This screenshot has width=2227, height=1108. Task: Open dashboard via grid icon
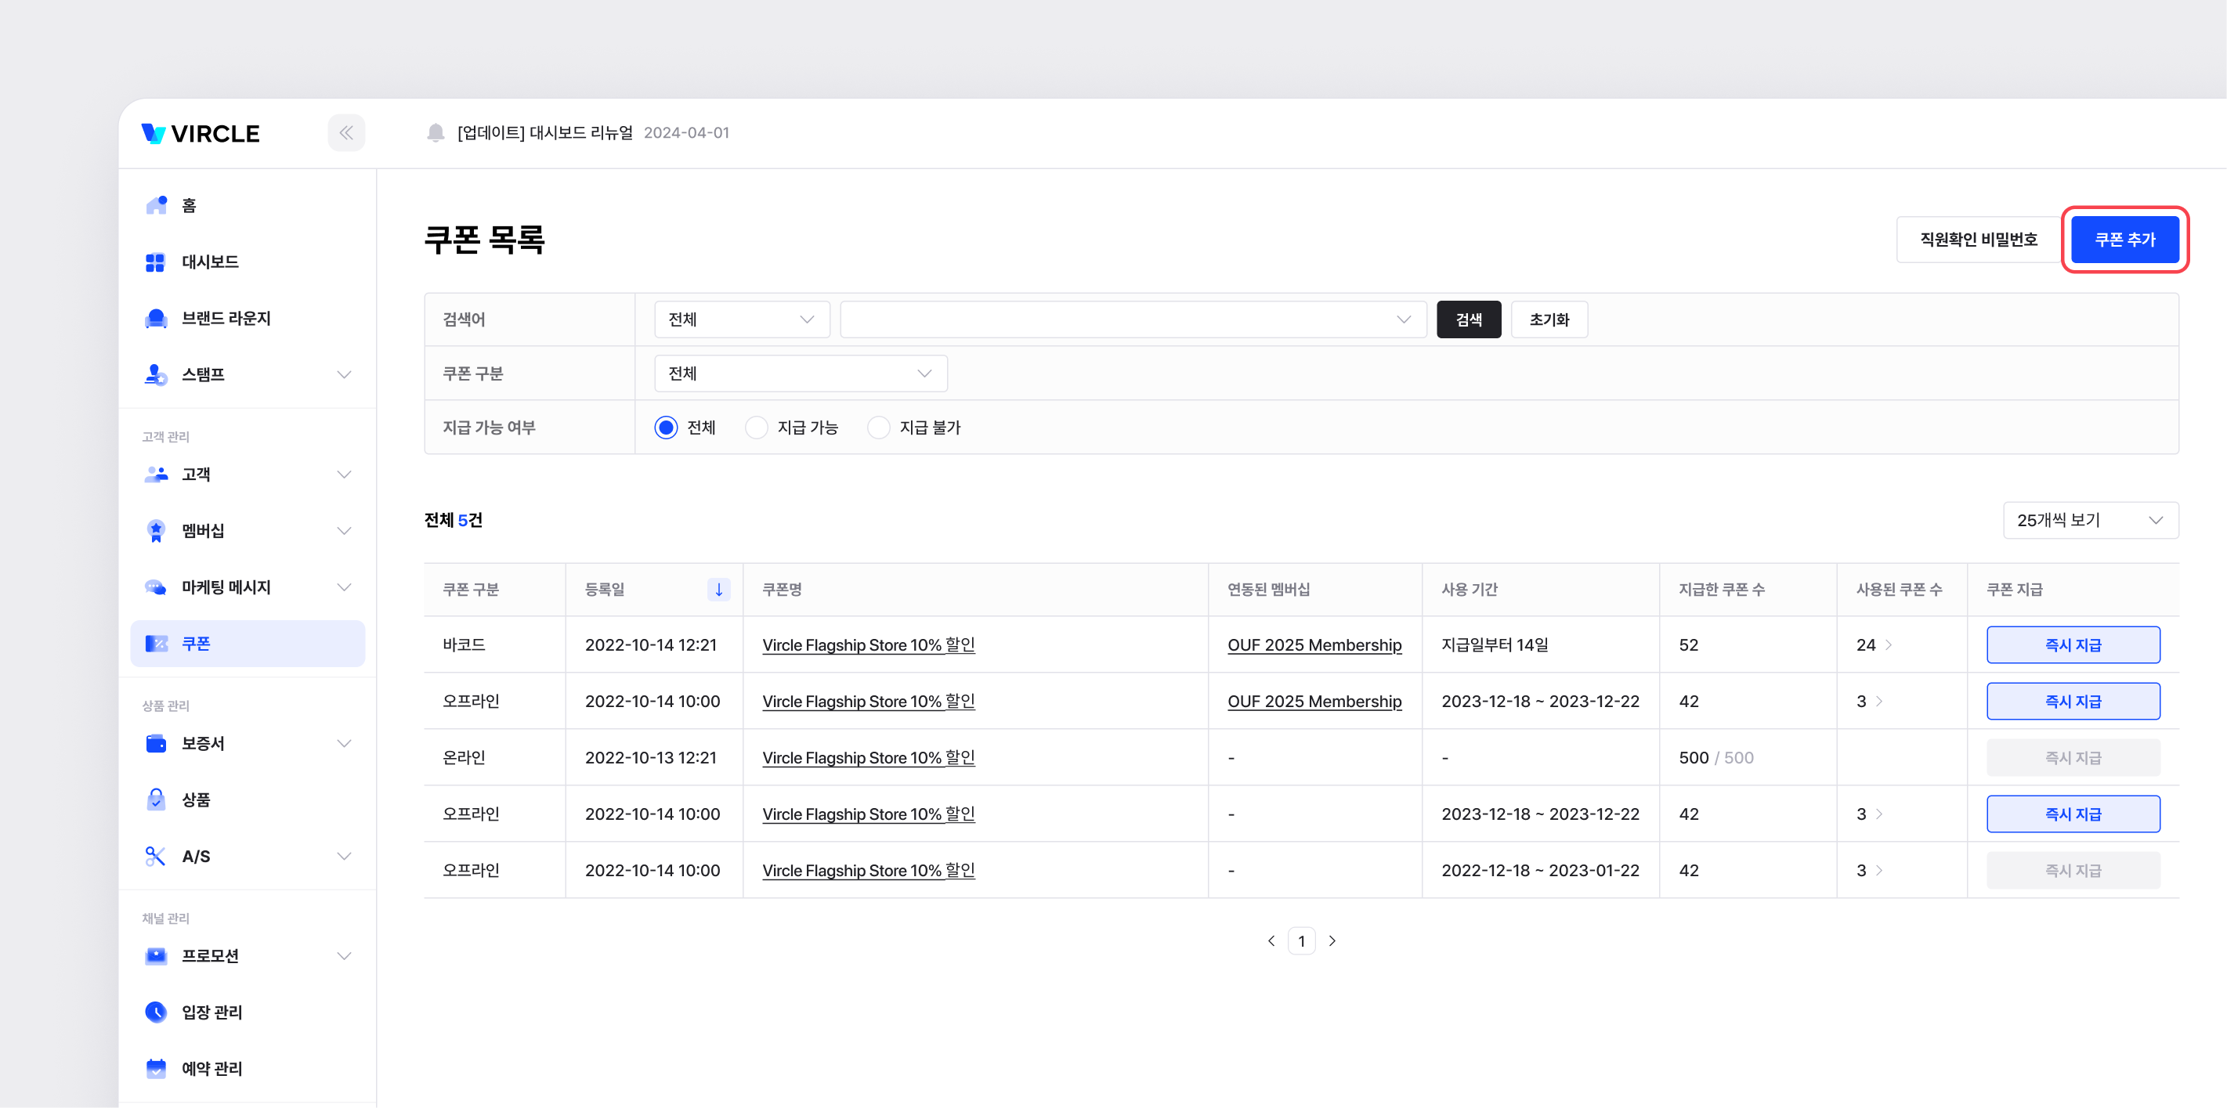point(156,262)
